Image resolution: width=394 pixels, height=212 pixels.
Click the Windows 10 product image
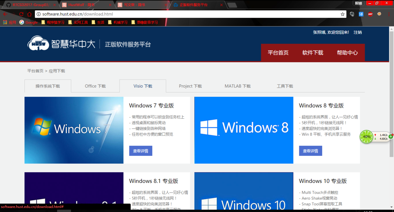(x=244, y=191)
